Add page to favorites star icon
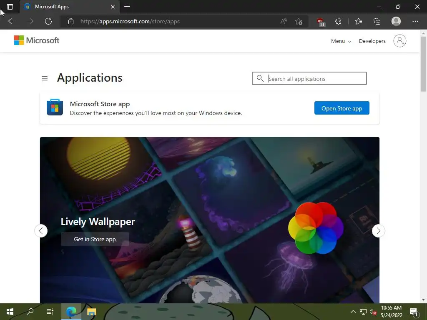Screen dimensions: 427x320 (299, 21)
